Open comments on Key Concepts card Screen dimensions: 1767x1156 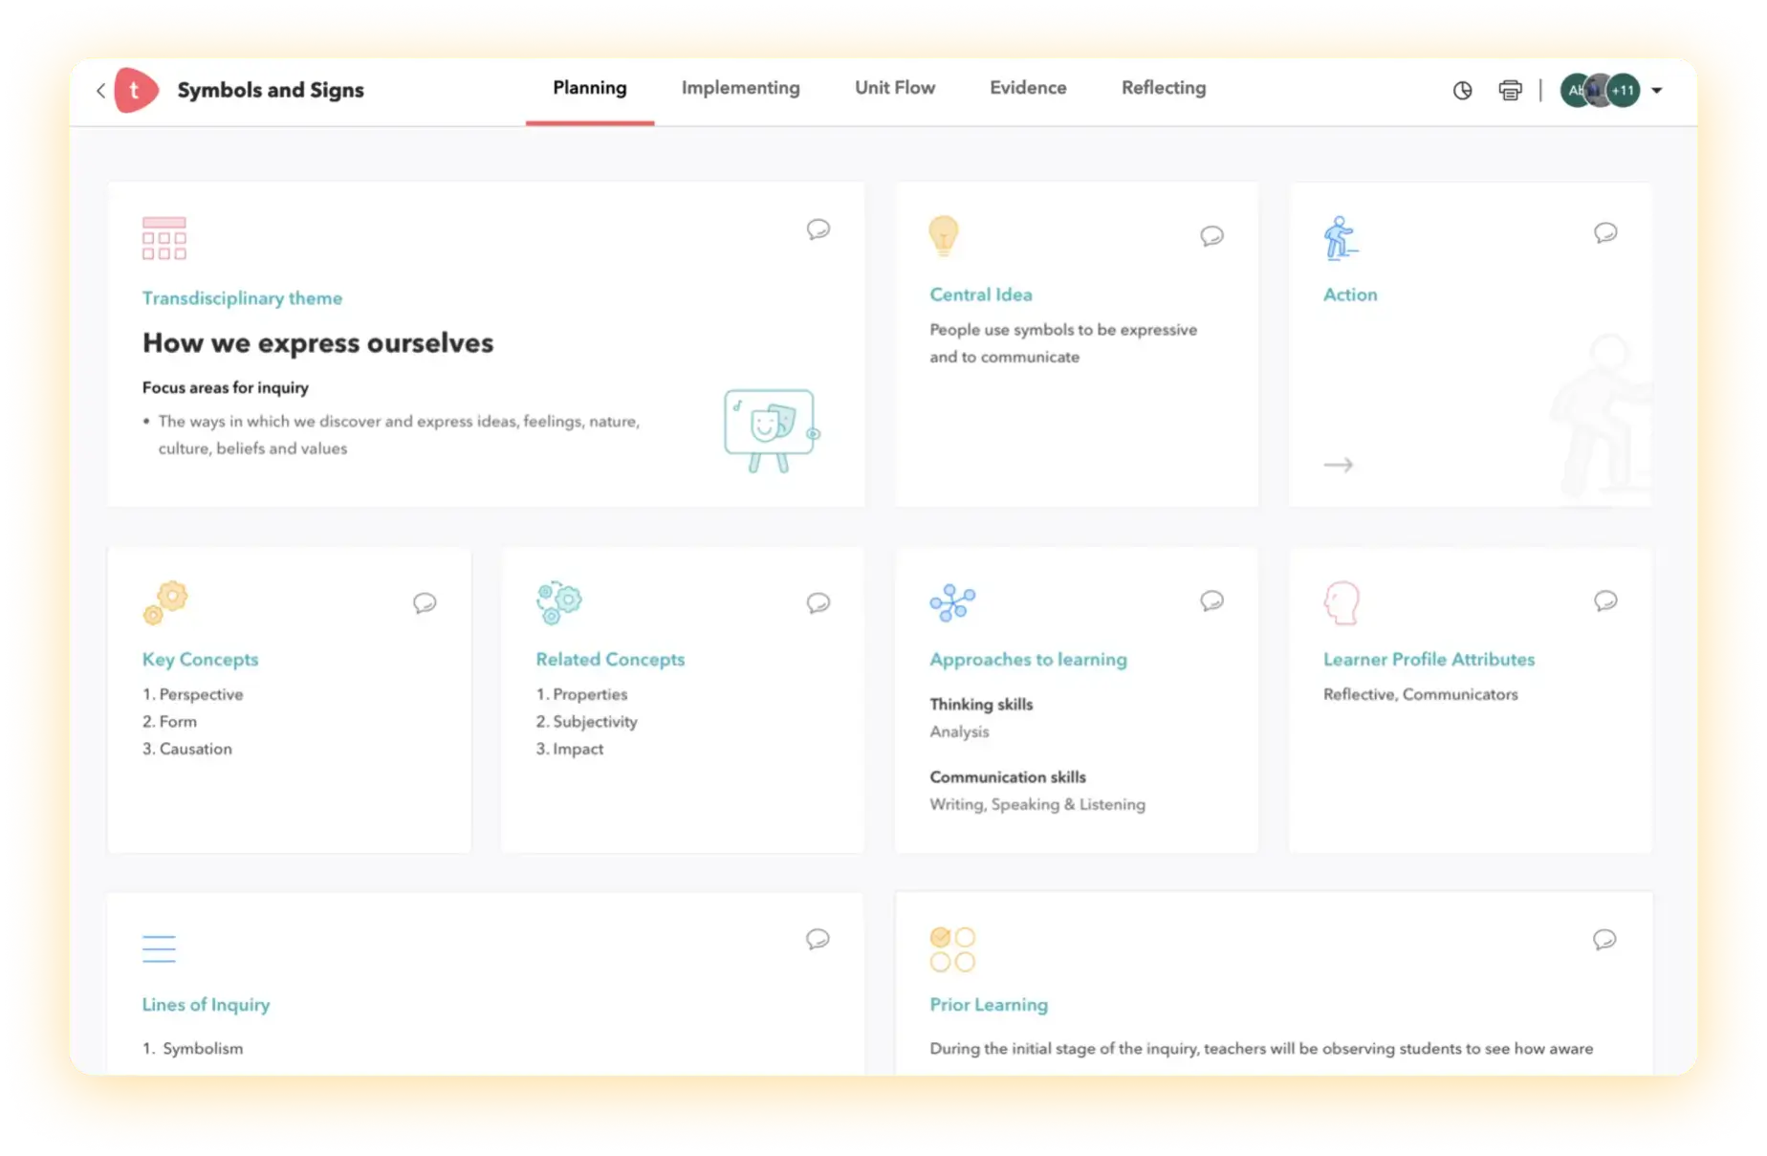click(x=425, y=603)
